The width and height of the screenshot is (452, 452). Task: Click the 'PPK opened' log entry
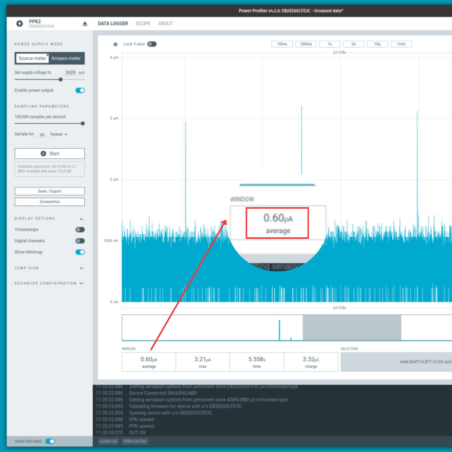[x=142, y=426]
